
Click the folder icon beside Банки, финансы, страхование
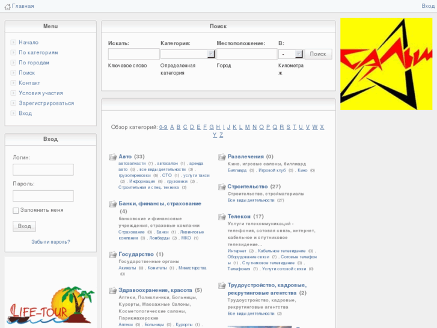click(x=113, y=204)
